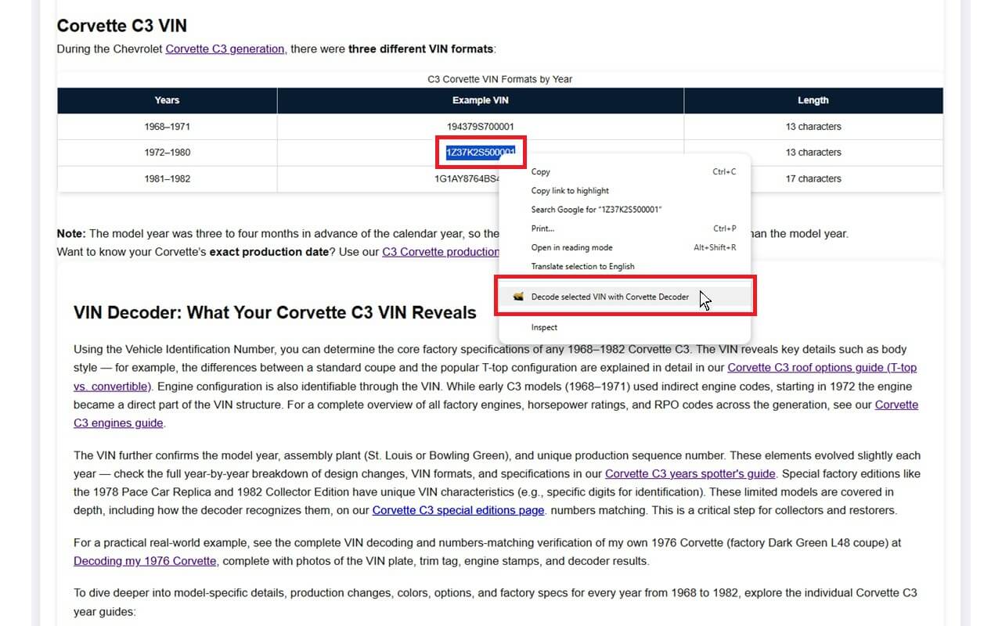
Task: Click the Example VIN column header
Action: 480,100
